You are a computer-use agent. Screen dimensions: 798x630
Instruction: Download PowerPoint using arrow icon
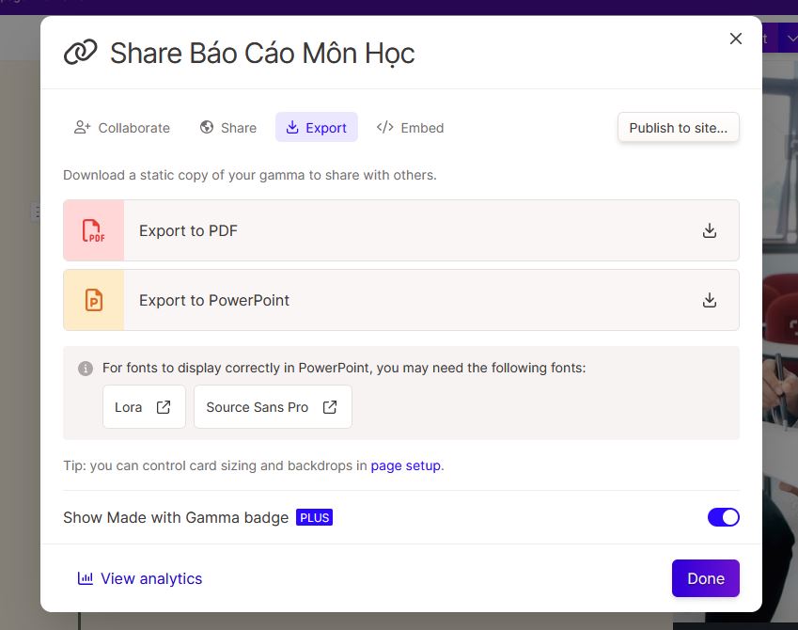[710, 300]
